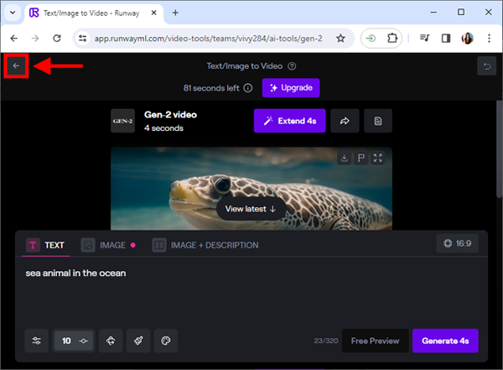Click the address bar URL
The width and height of the screenshot is (503, 370).
point(208,39)
